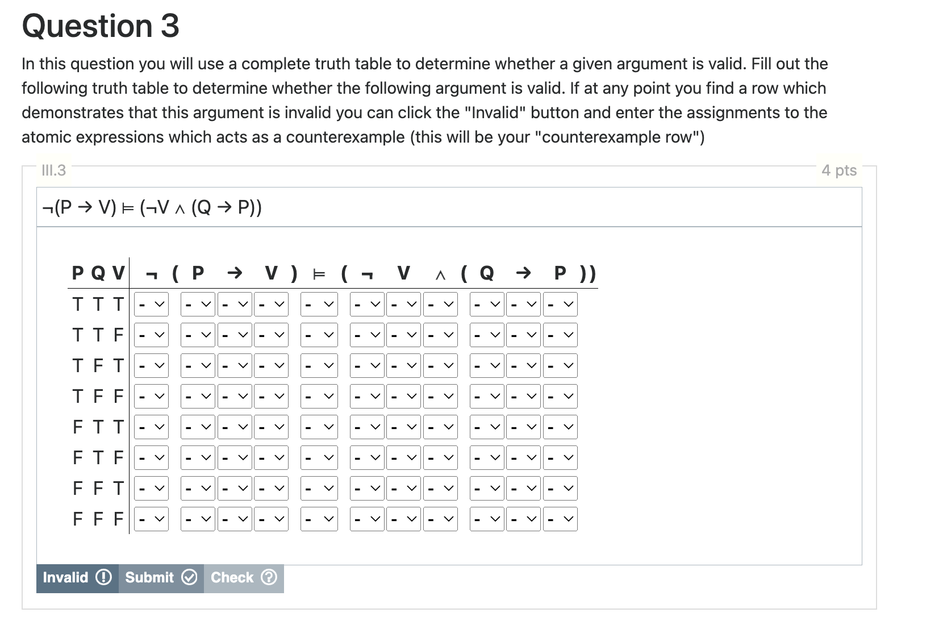The image size is (943, 625).
Task: Open the ⊨ dropdown in the TTT row
Action: 318,304
